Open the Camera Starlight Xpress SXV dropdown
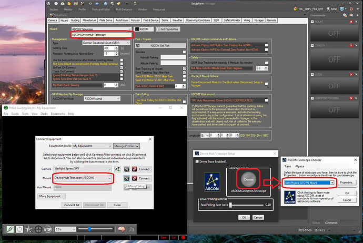 [x=83, y=169]
